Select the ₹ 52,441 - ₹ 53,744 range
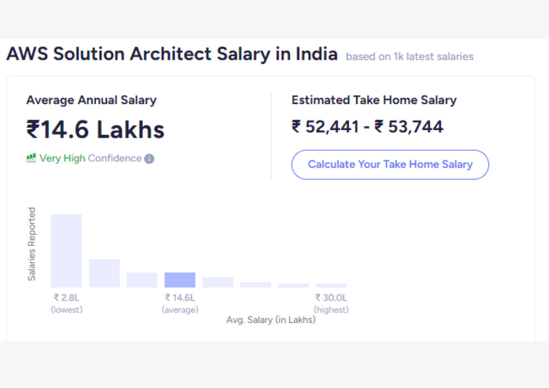 (x=367, y=127)
